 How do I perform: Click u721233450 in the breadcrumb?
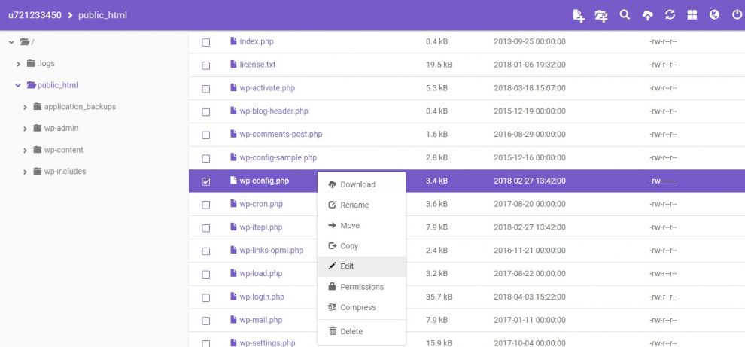tap(35, 14)
